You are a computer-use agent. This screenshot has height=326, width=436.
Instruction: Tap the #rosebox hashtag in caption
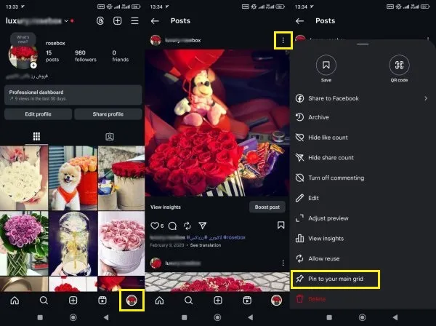tap(234, 237)
